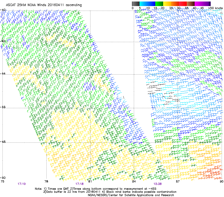Click the 15:38 swath time label
This screenshot has height=197, width=224.
pyautogui.click(x=158, y=184)
